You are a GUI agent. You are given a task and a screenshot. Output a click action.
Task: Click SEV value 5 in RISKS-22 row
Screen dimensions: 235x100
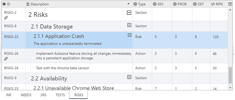[x=155, y=37]
